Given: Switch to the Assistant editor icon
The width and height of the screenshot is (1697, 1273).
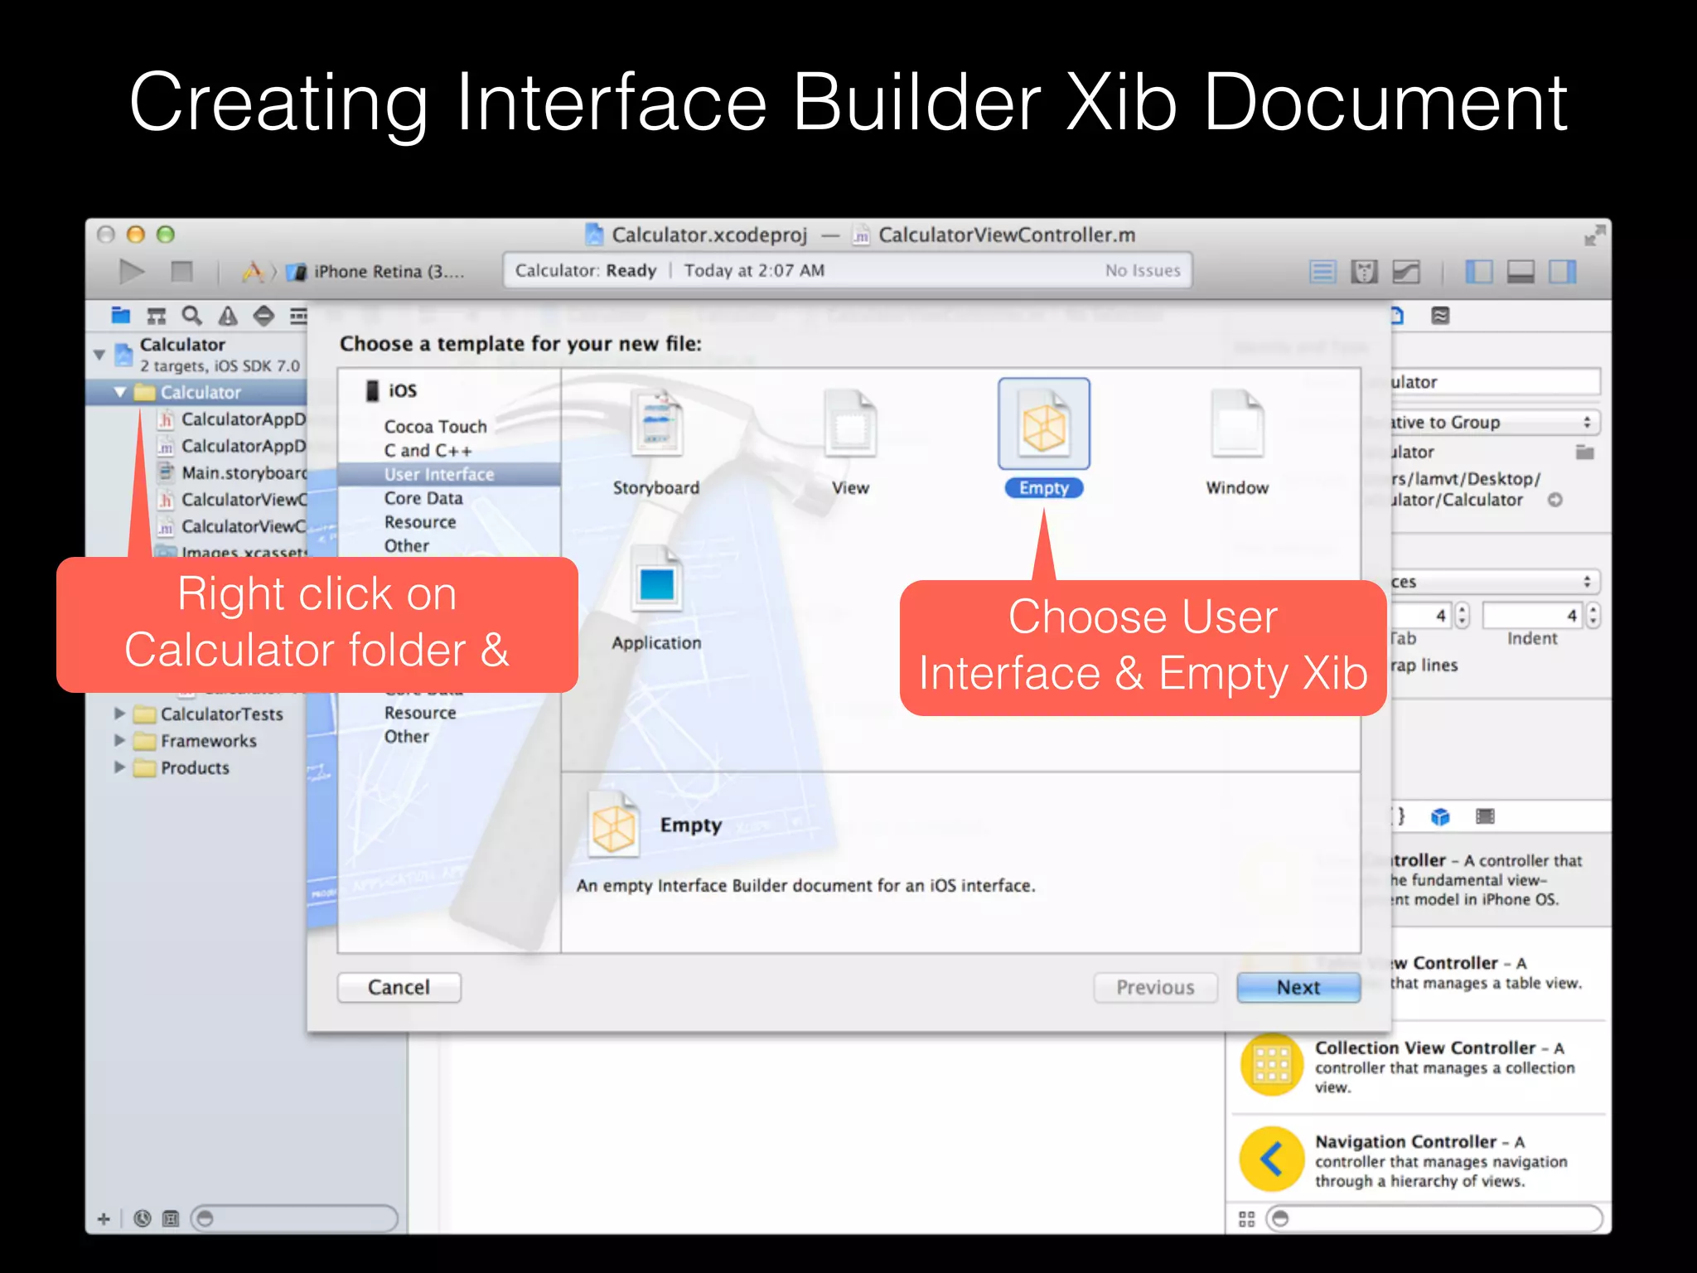Looking at the screenshot, I should [1364, 272].
